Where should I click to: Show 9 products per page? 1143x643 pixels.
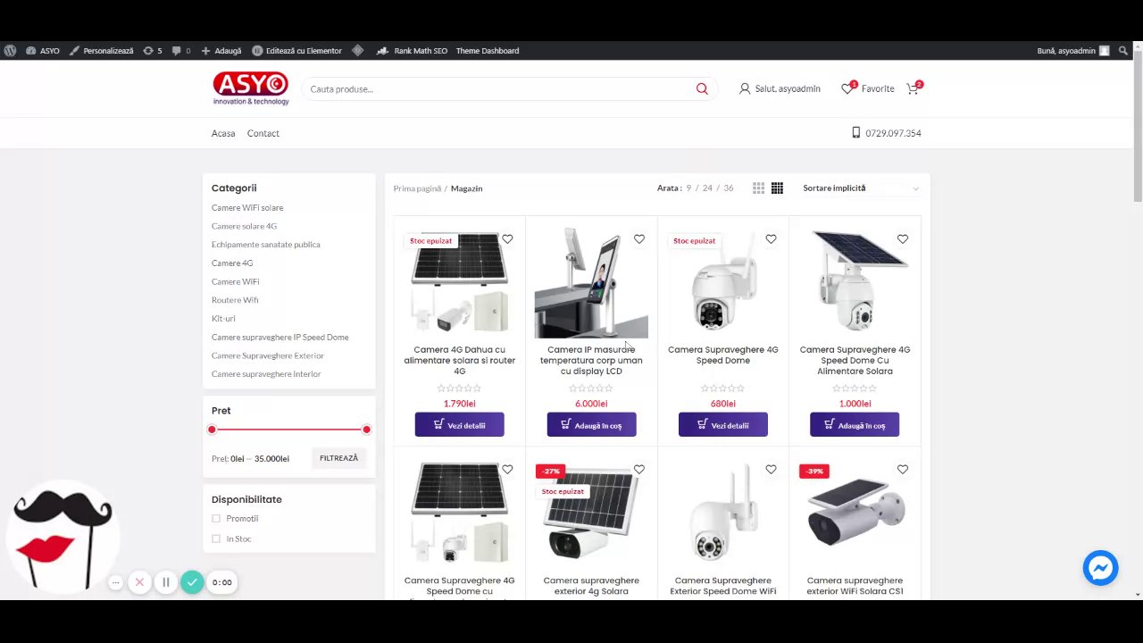click(x=688, y=188)
